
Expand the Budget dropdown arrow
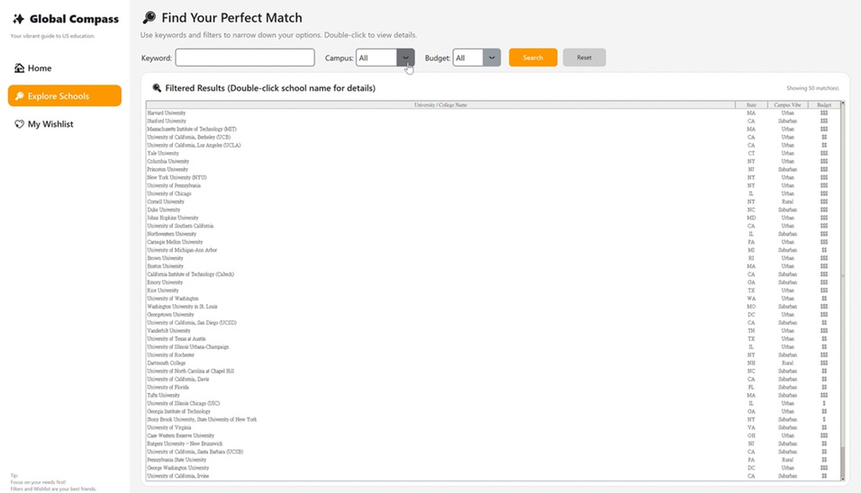point(492,58)
